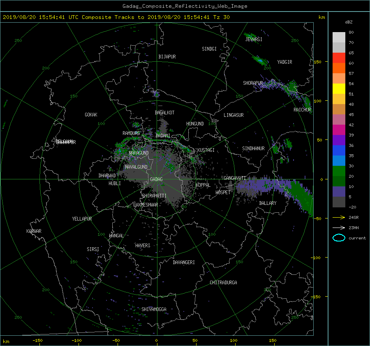This screenshot has width=370, height=346.
Task: Click the white 23MN track arrow in legend
Action: (339, 228)
